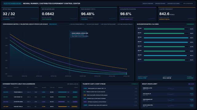Image resolution: width=197 pixels, height=110 pixels.
Task: Open the EXP-A702 run link
Action: point(6,92)
